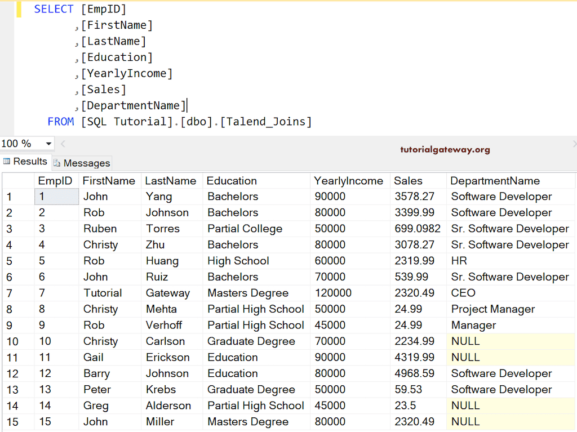Click the 'Carlson' LastName cell
Screen dimensions: 577x432
[x=172, y=341]
